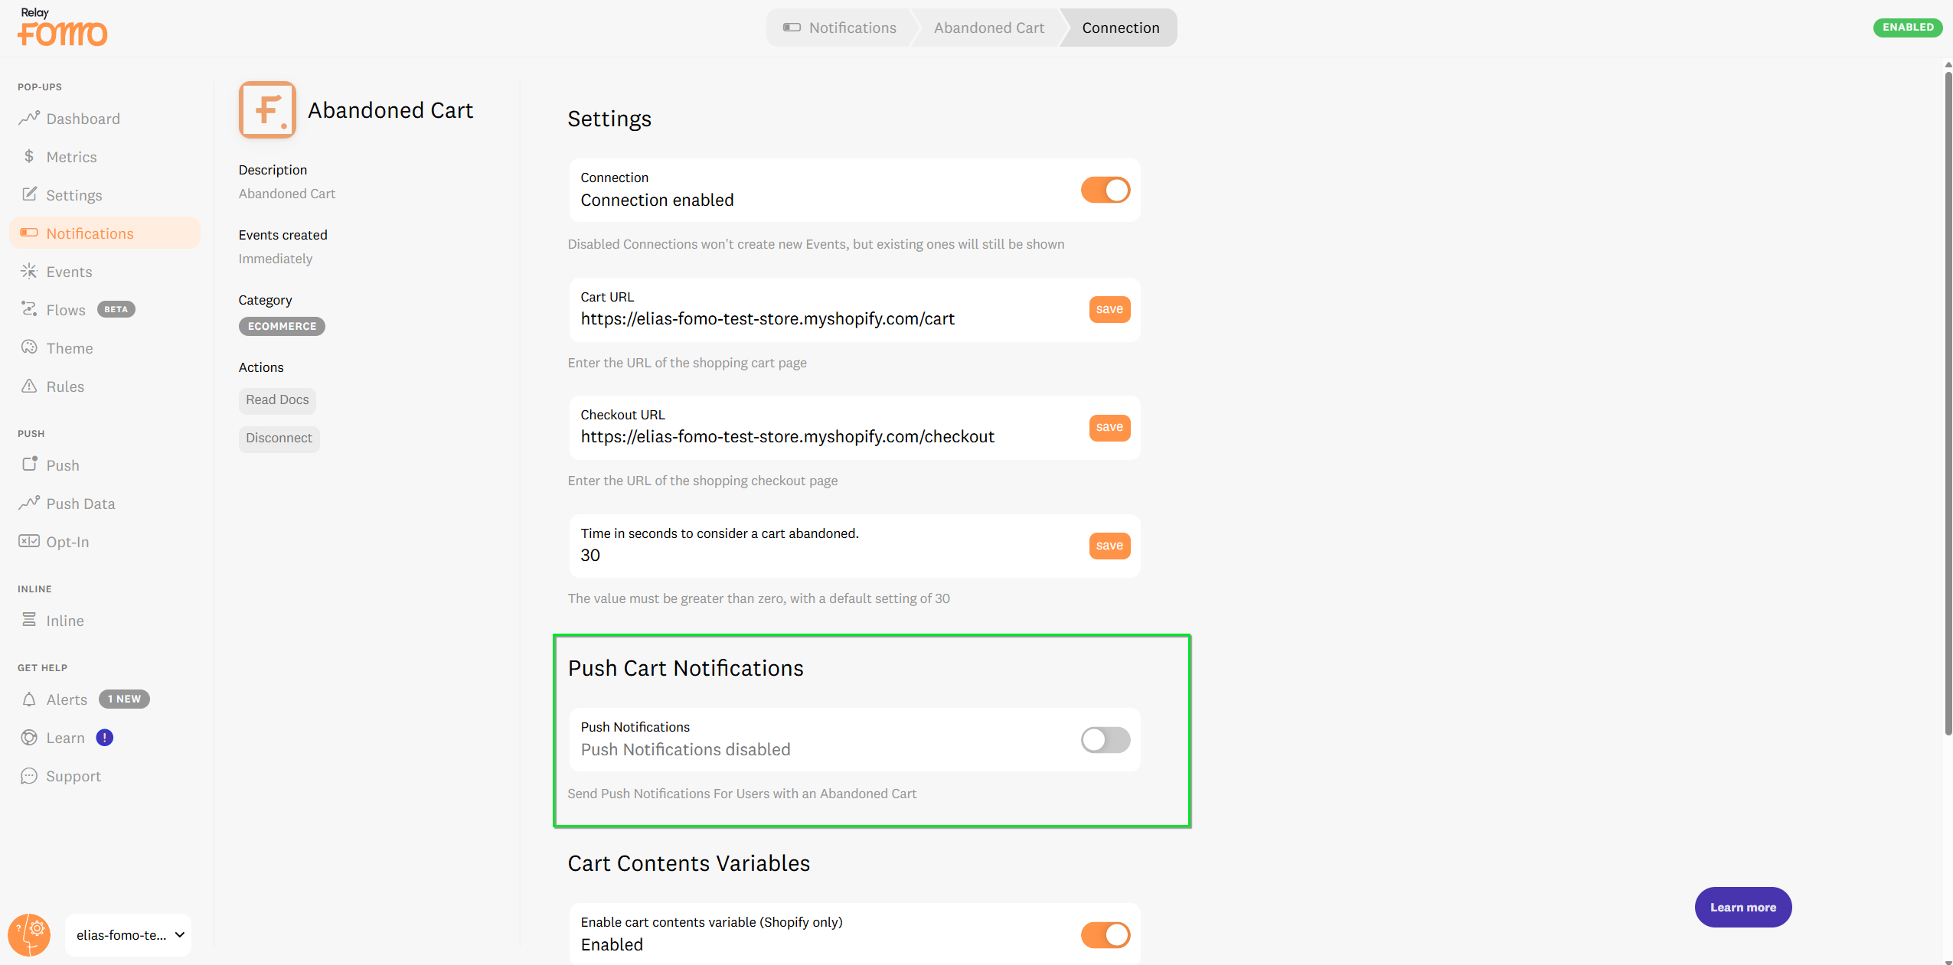Click the Dashboard chart icon in sidebar
1953x965 pixels.
point(29,118)
